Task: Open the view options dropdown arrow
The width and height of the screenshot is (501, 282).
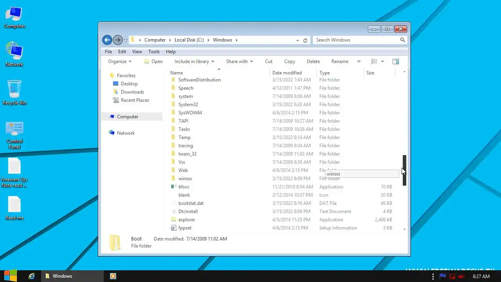Action: click(x=382, y=61)
